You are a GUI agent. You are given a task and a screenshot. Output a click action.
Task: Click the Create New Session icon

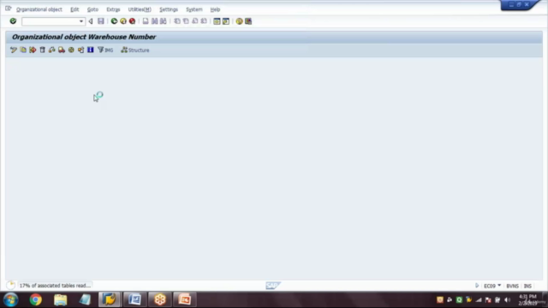coord(217,21)
